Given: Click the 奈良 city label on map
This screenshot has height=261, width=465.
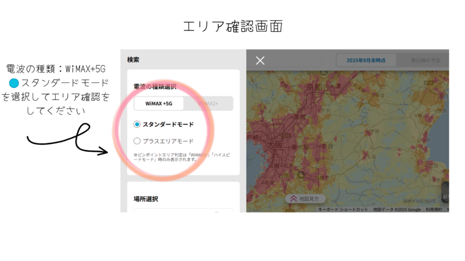Looking at the screenshot, I should point(327,146).
